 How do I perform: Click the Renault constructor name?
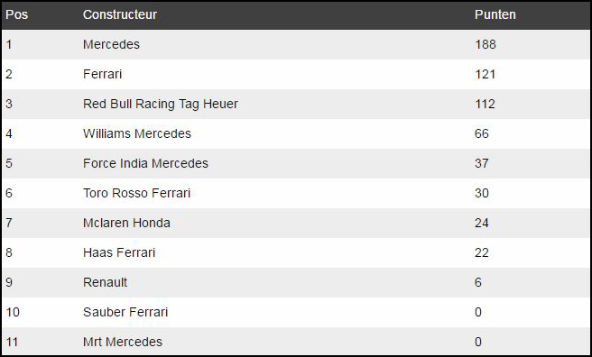tap(105, 283)
